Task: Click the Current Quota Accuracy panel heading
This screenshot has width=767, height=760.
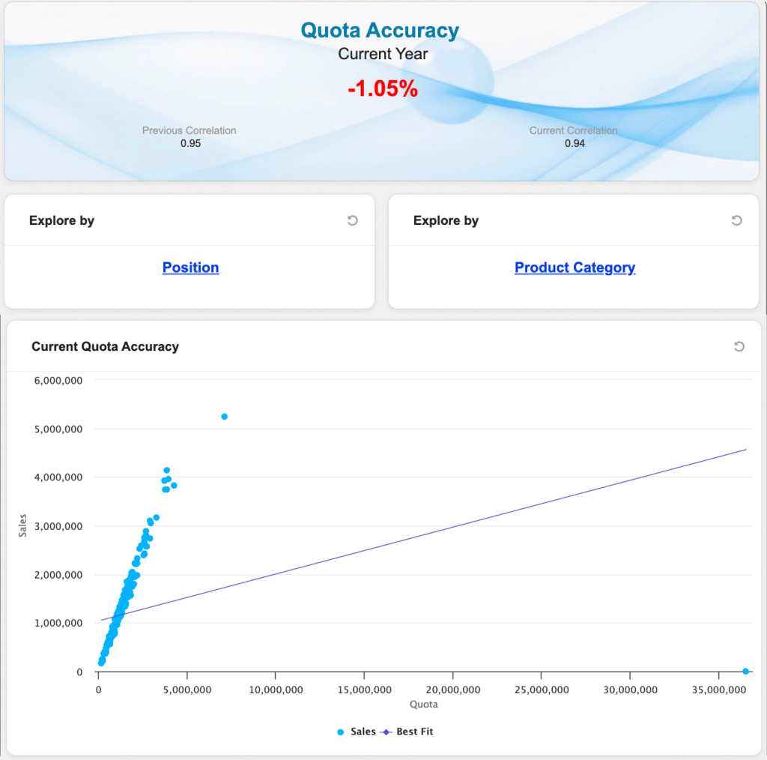Action: (105, 346)
